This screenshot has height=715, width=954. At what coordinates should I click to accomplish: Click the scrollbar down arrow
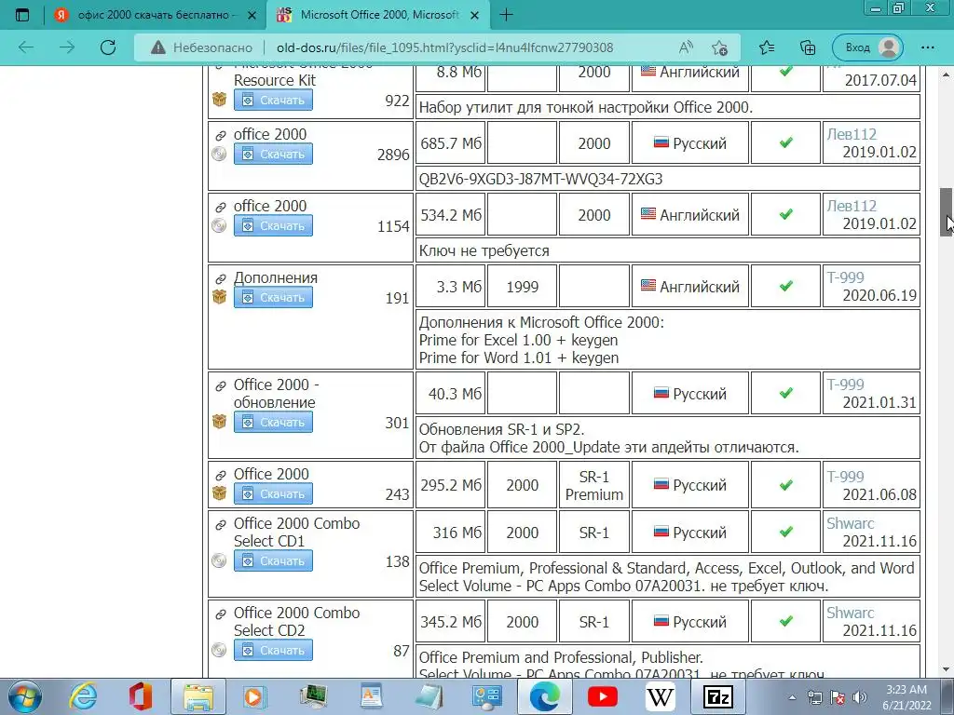[x=947, y=669]
